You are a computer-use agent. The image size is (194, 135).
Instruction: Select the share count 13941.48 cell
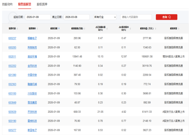pyautogui.click(x=77, y=57)
